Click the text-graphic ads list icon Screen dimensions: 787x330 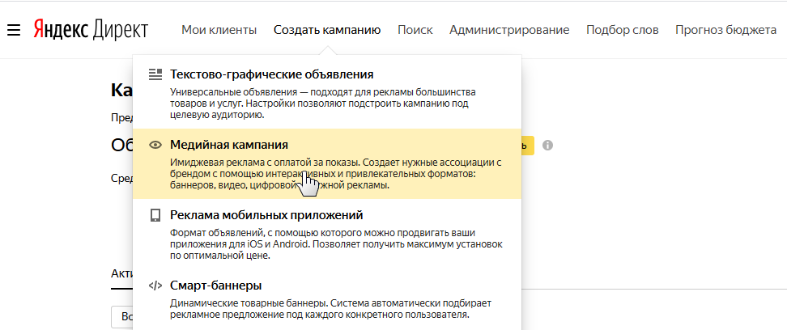tap(155, 74)
